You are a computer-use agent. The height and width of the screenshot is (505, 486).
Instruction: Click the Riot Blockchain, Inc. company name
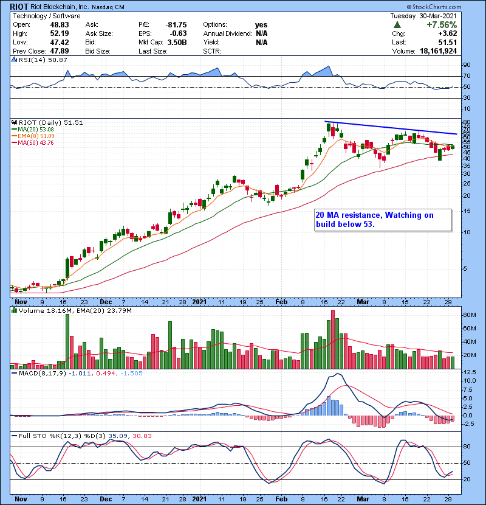click(x=60, y=7)
